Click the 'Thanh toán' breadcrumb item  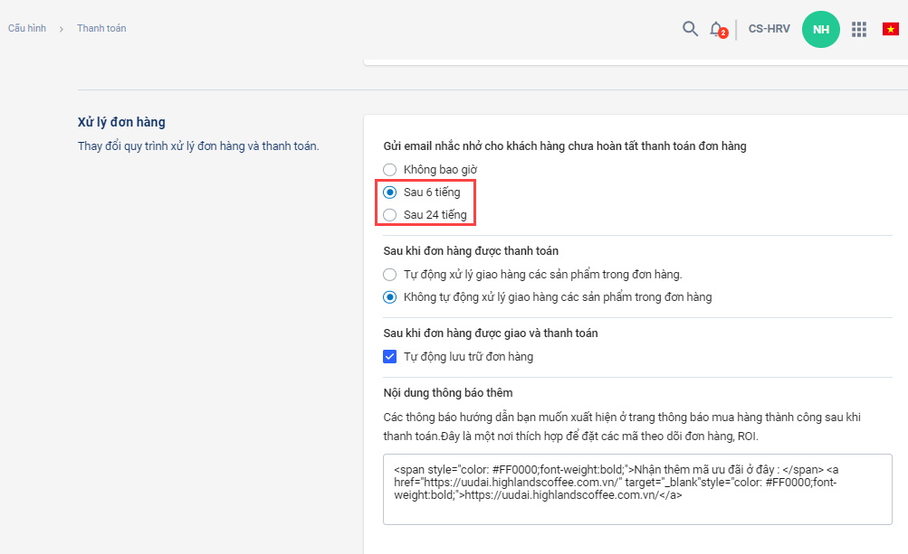point(101,29)
